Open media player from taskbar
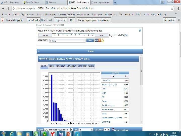 [28, 134]
